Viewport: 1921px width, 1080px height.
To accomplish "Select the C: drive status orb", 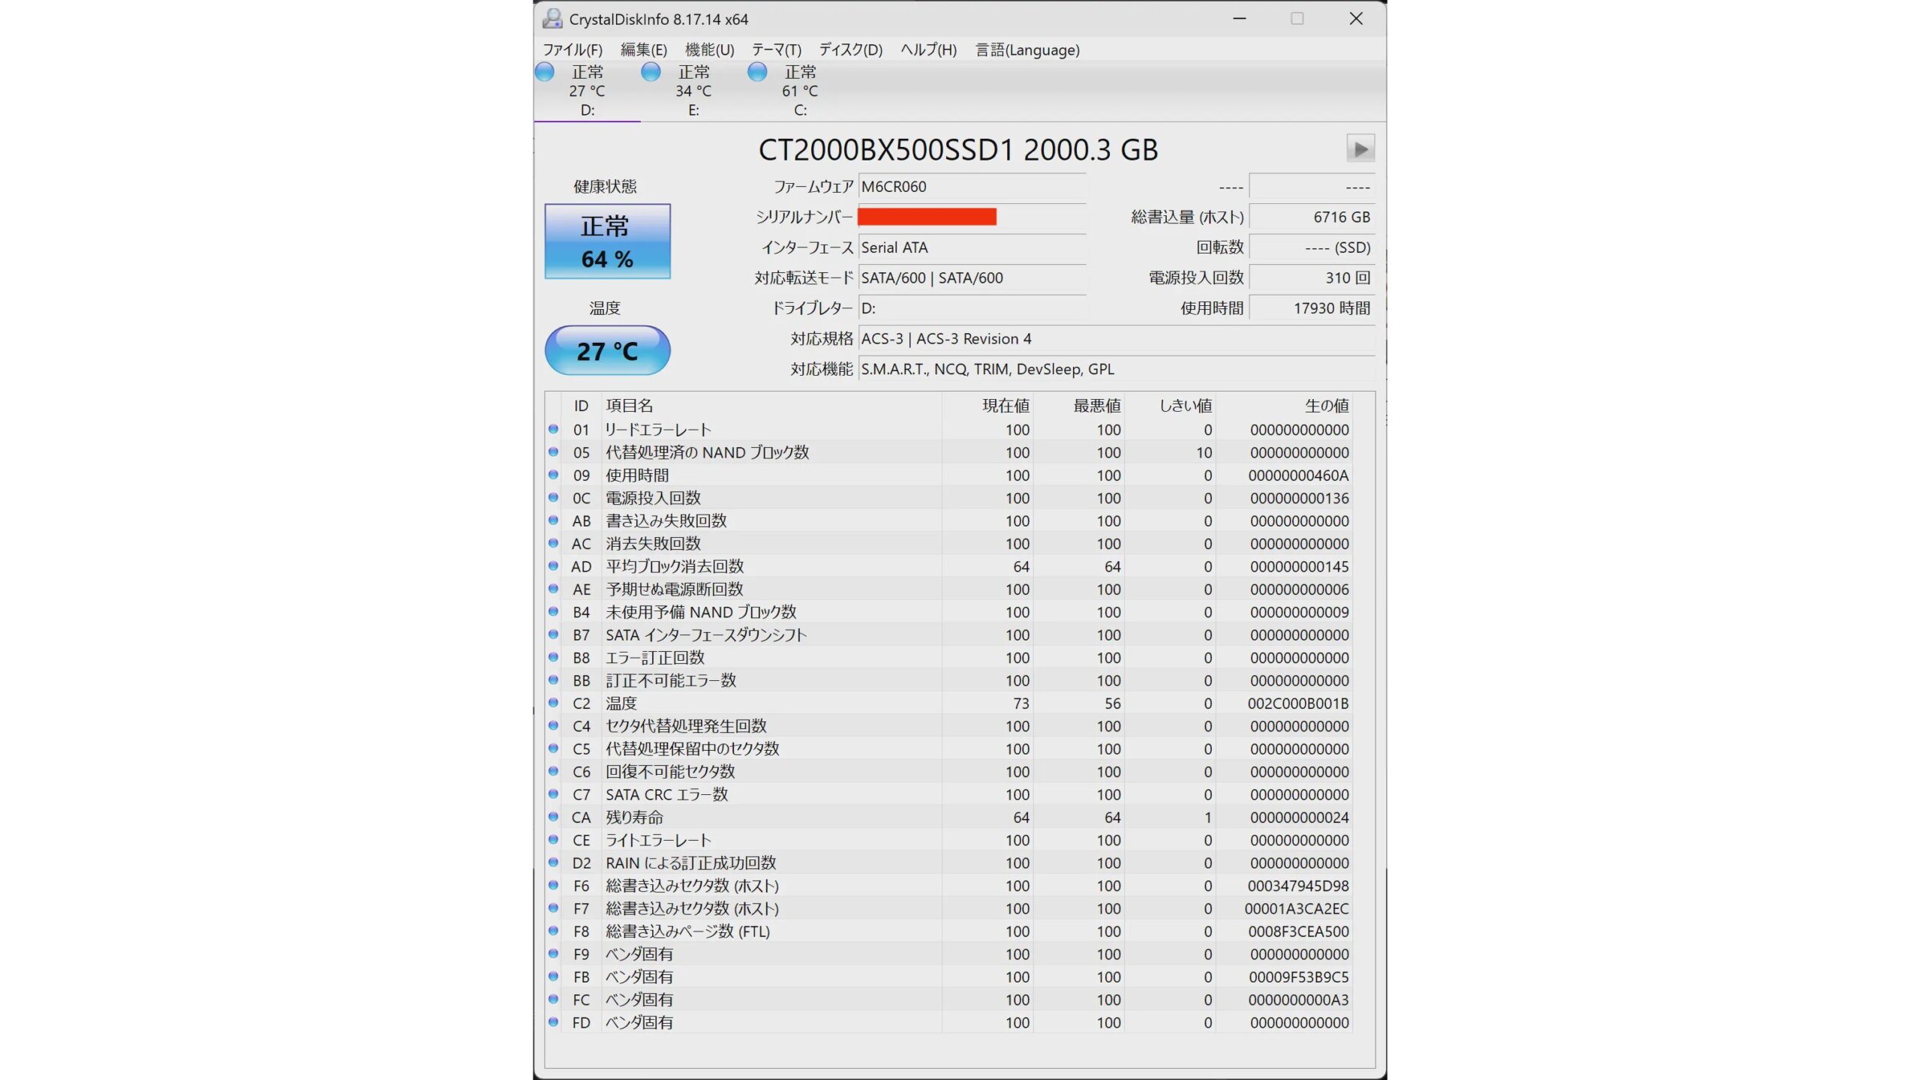I will click(757, 72).
